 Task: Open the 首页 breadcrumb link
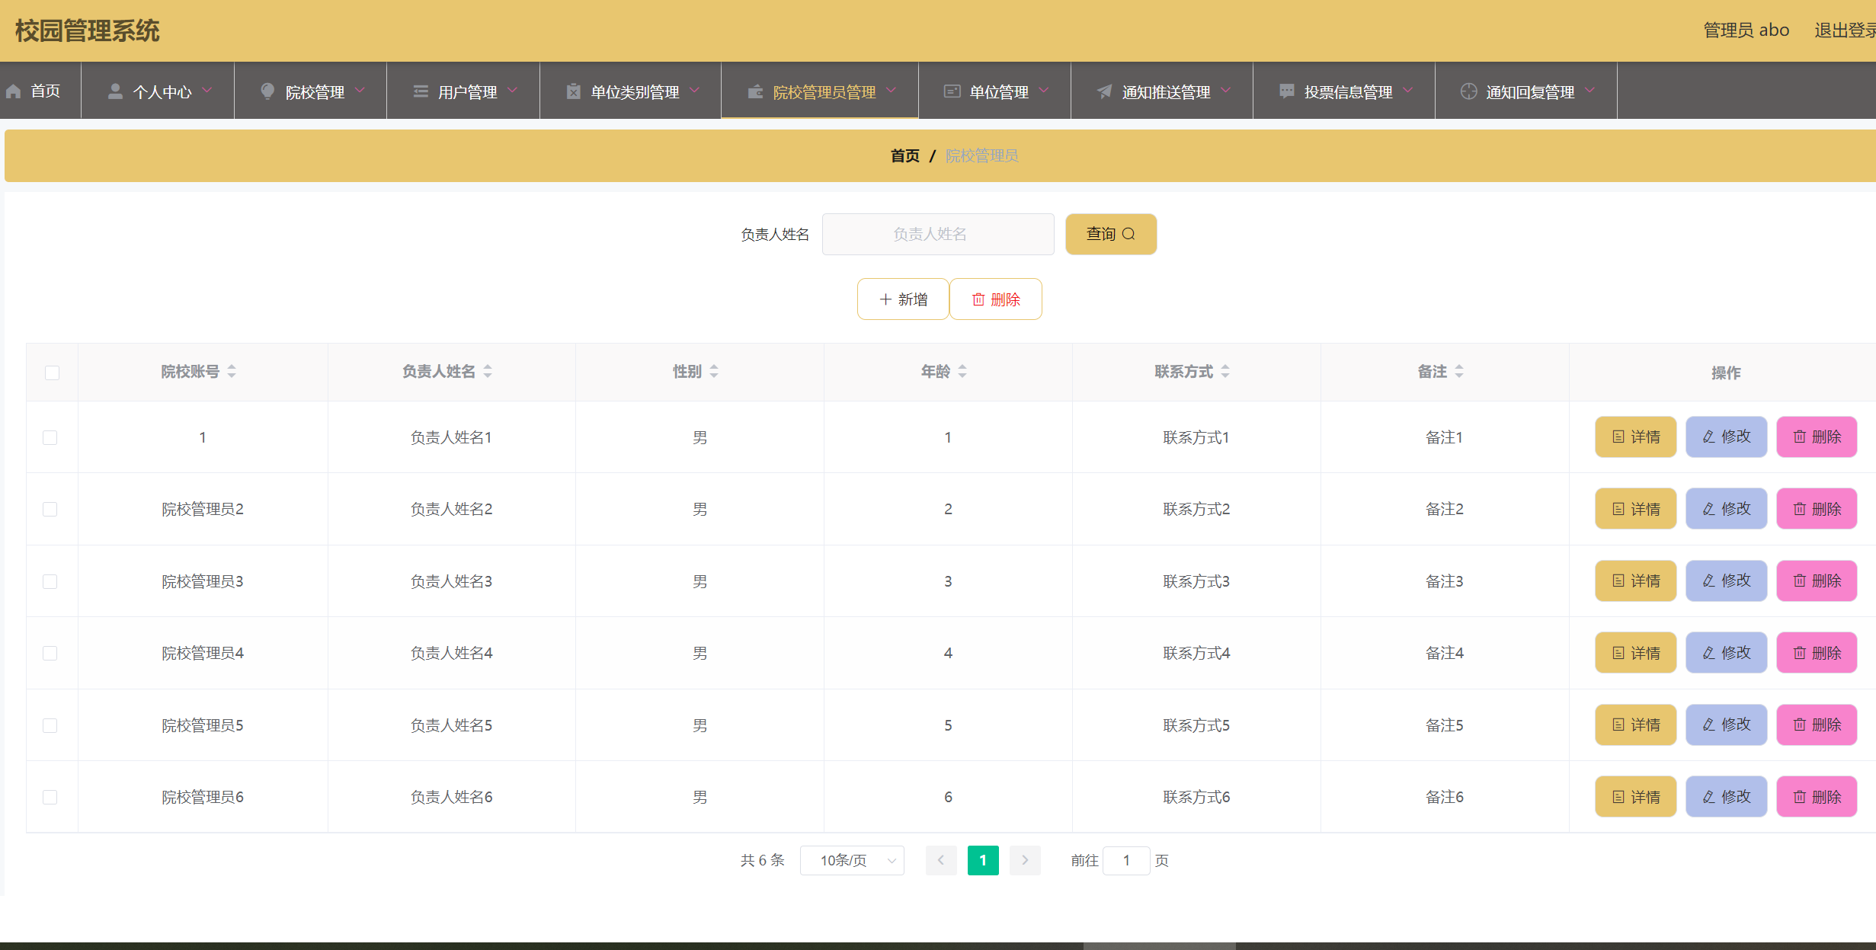pyautogui.click(x=904, y=155)
